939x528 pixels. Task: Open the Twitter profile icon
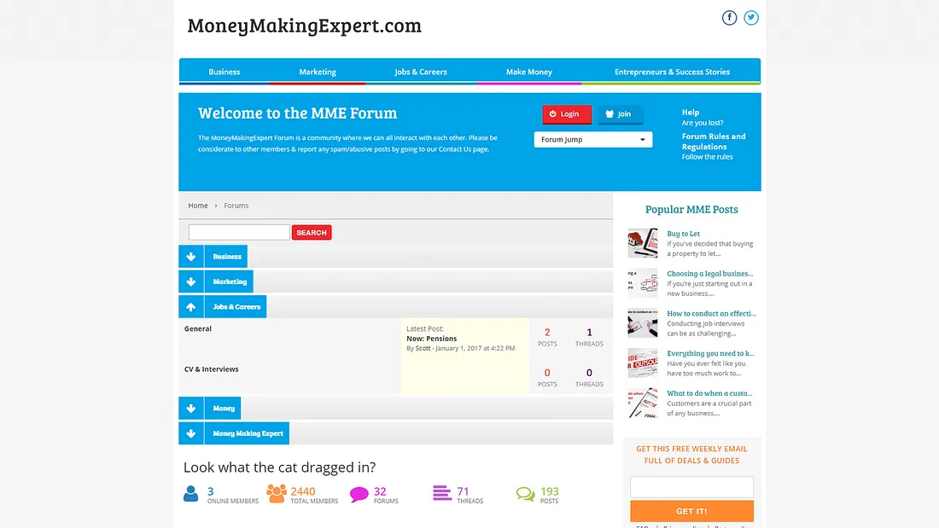[751, 18]
